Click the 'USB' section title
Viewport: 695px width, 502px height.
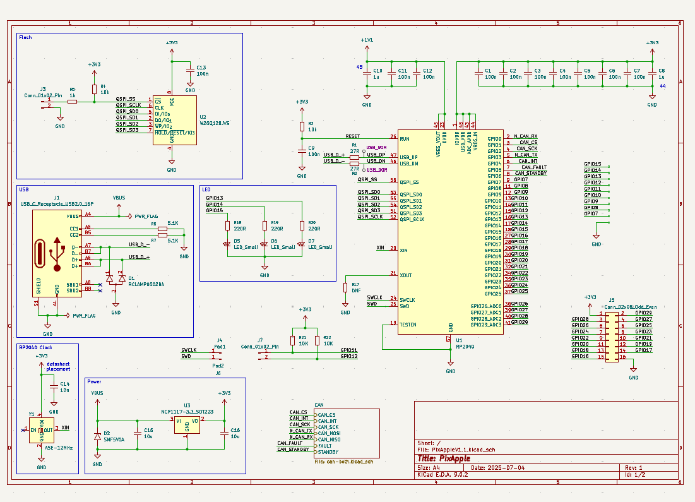click(24, 189)
